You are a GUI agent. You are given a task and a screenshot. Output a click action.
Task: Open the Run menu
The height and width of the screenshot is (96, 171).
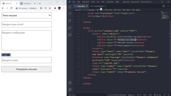click(103, 2)
